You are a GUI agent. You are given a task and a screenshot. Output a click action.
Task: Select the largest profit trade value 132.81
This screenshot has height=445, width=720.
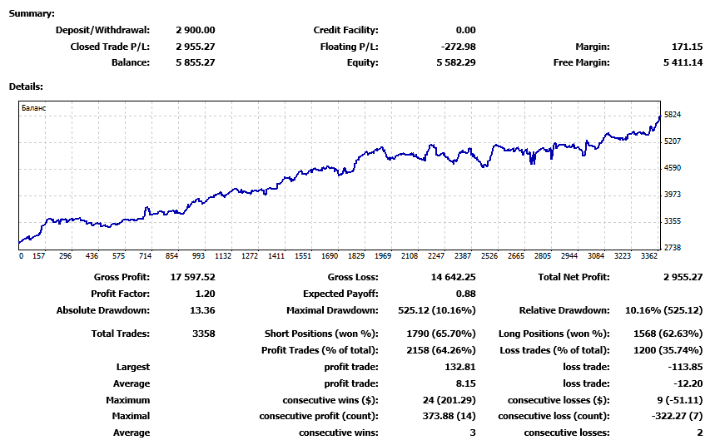click(x=459, y=367)
